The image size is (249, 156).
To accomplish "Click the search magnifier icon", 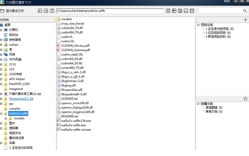I will point(245,11).
